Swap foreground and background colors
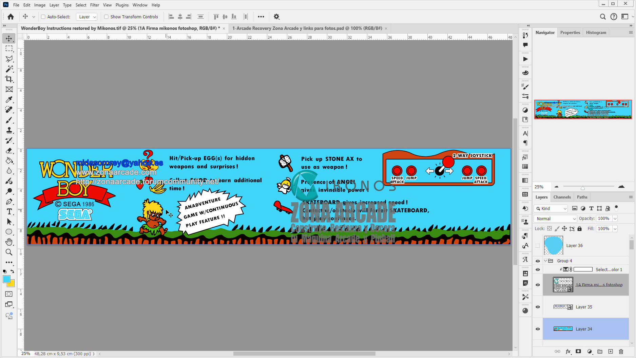 click(x=12, y=271)
